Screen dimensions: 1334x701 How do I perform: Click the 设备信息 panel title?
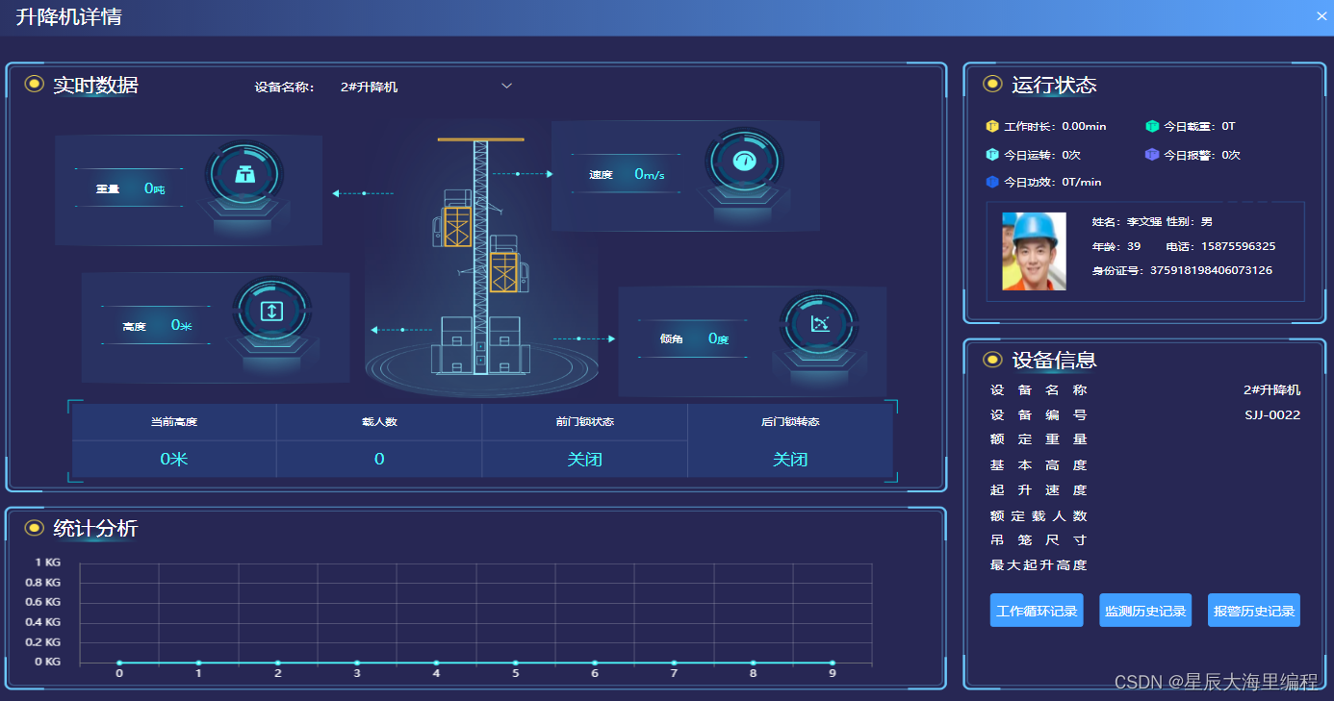1054,361
